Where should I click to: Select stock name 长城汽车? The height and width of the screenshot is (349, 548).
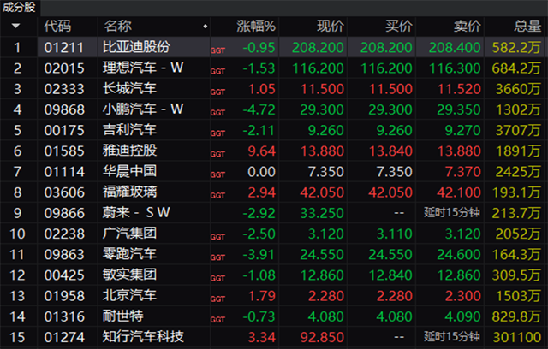[129, 88]
